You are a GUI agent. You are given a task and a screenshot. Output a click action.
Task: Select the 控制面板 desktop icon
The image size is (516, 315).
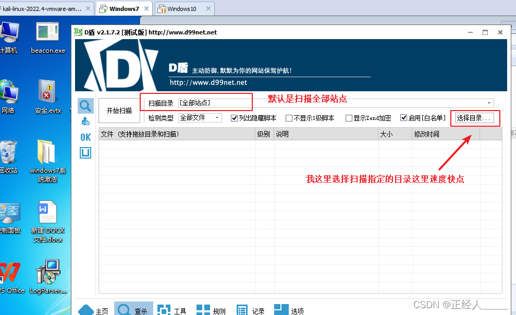click(x=10, y=217)
